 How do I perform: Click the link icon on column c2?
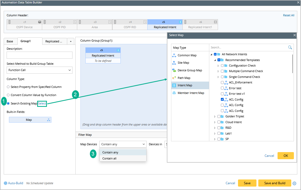coord(45,22)
